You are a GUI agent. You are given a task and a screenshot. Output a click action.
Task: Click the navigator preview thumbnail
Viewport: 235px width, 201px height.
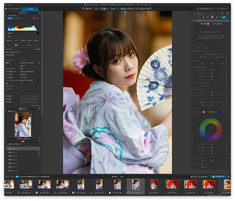23,125
